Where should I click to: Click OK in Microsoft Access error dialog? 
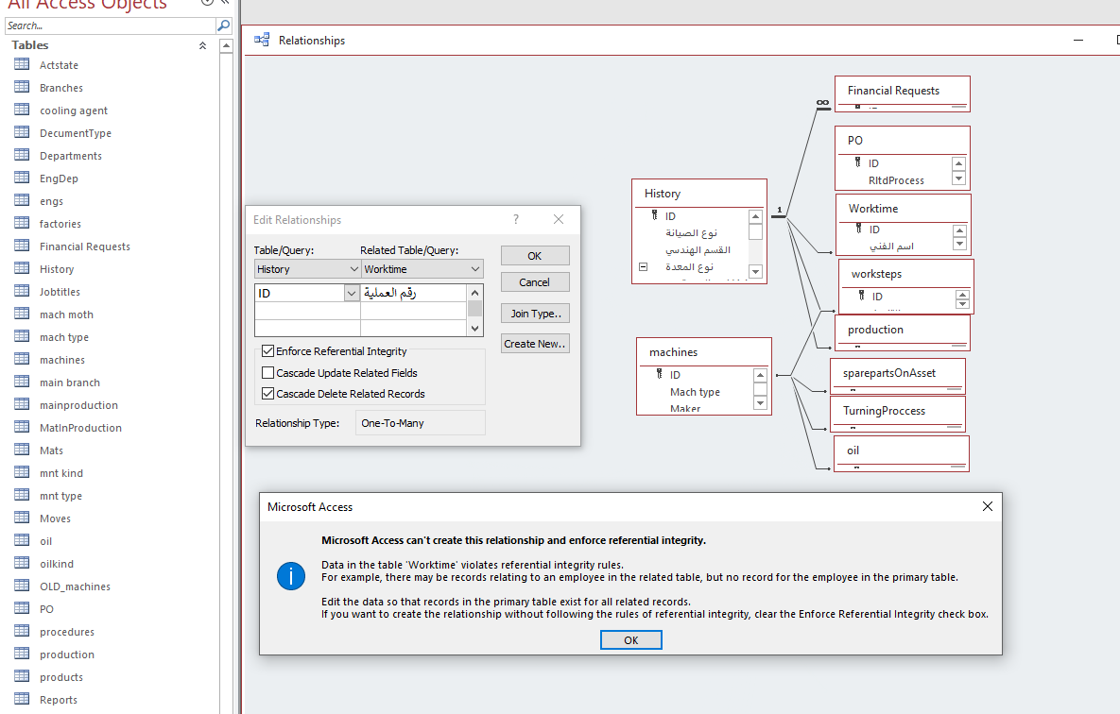click(x=630, y=639)
